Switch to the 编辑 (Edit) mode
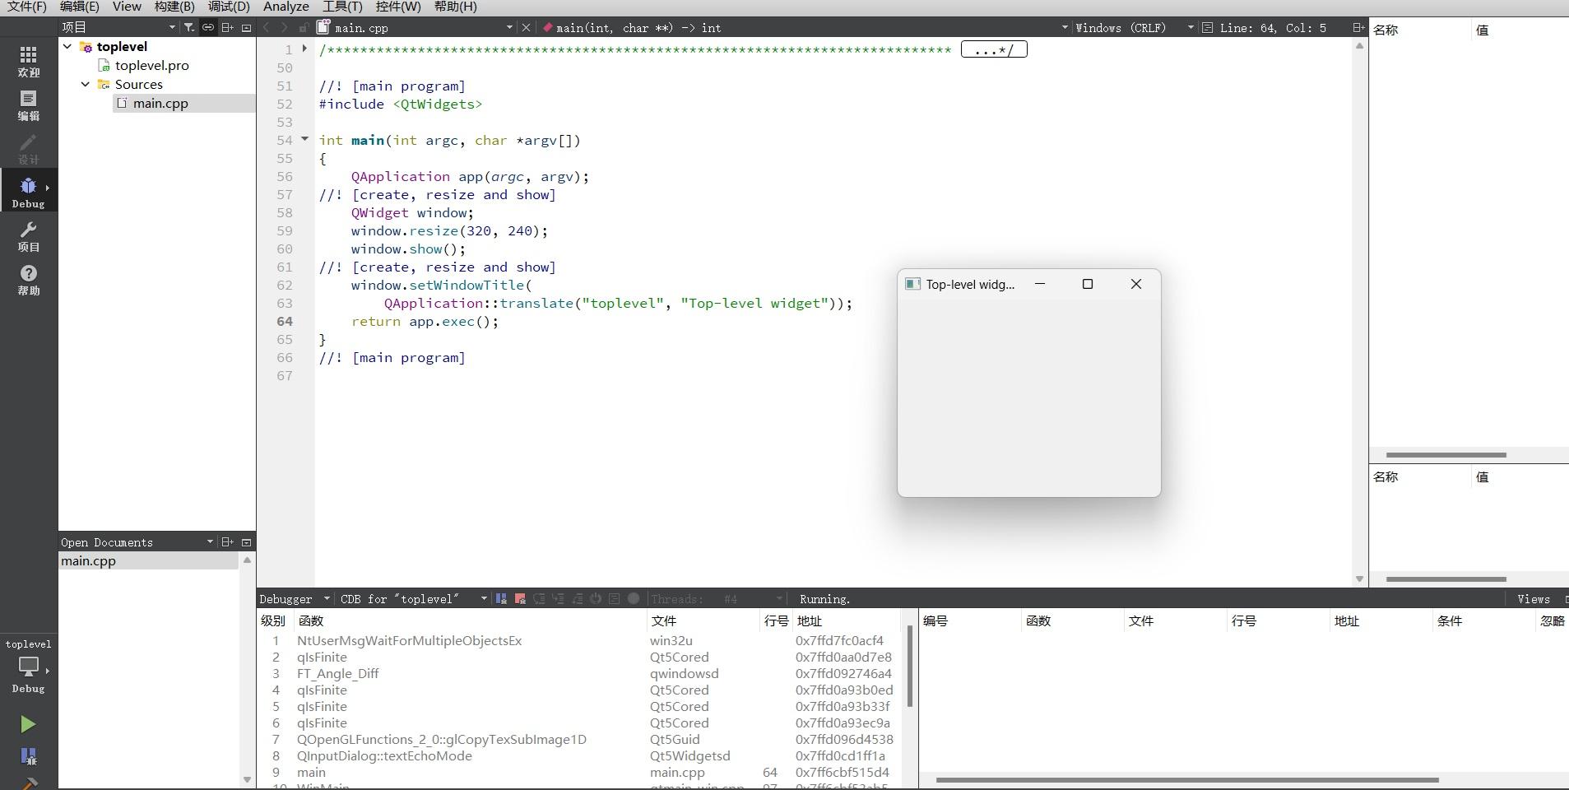 [x=28, y=105]
